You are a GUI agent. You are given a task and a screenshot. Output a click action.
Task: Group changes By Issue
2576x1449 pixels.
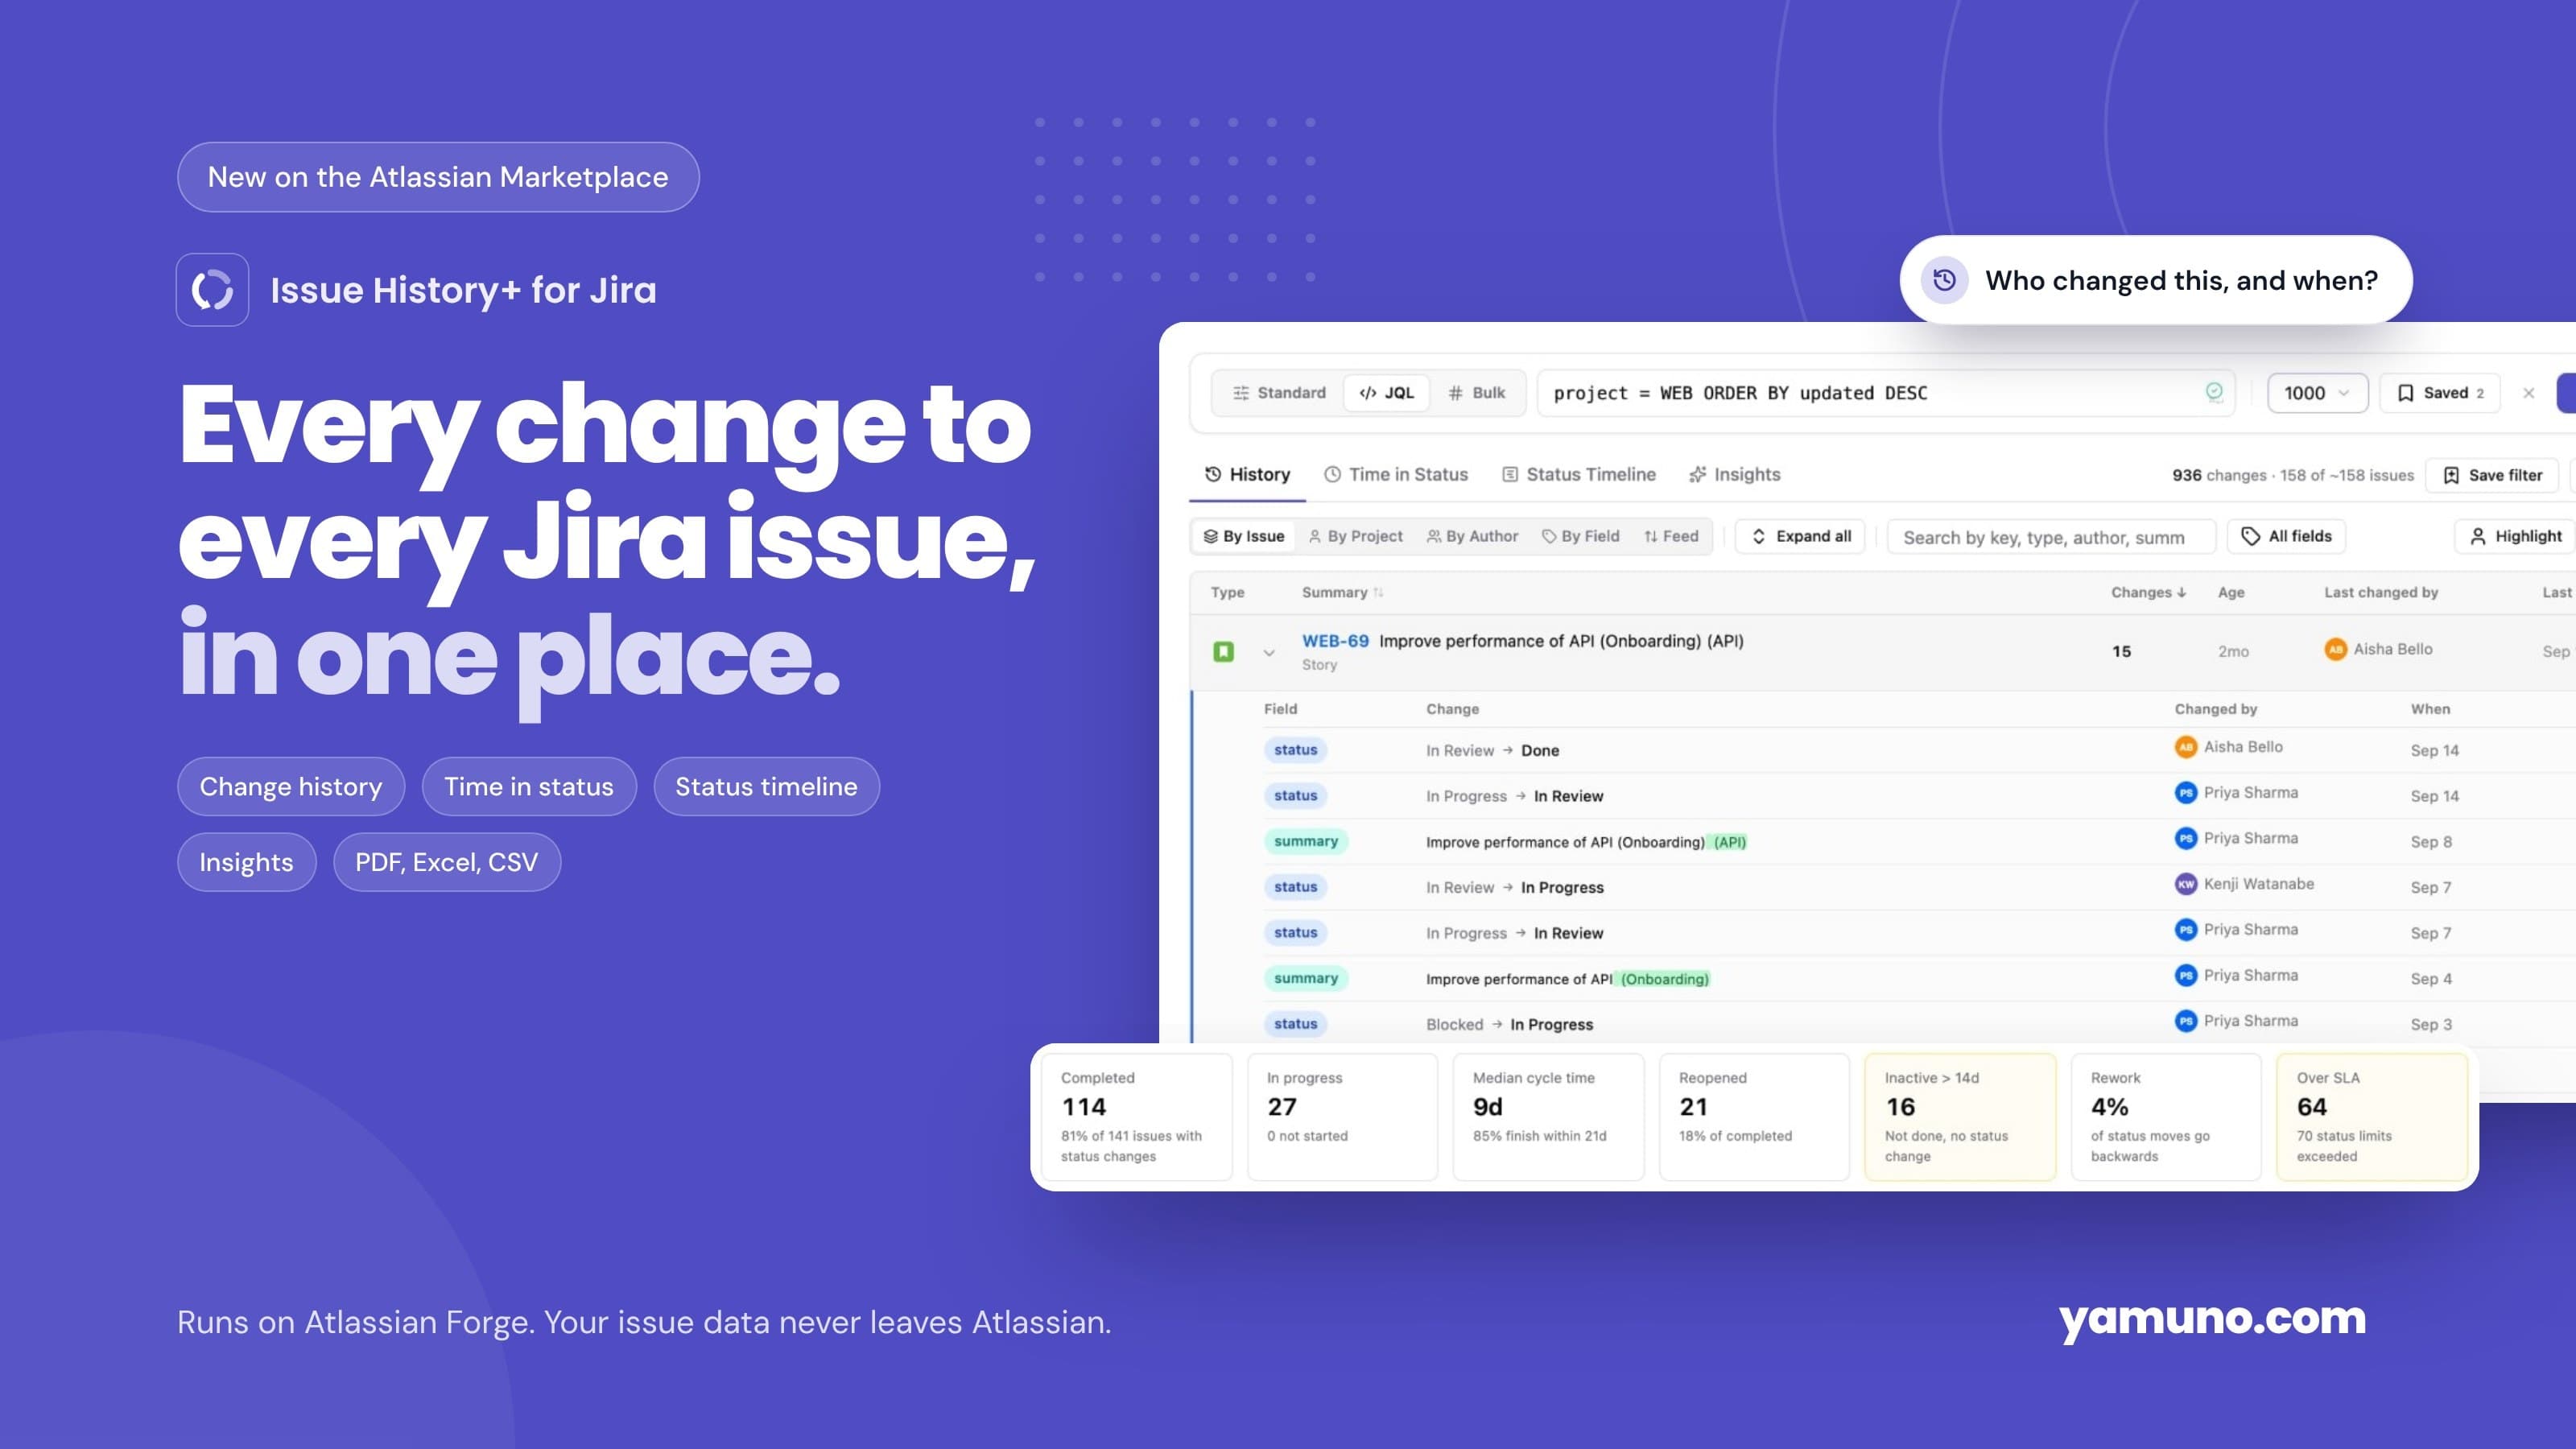tap(1243, 536)
